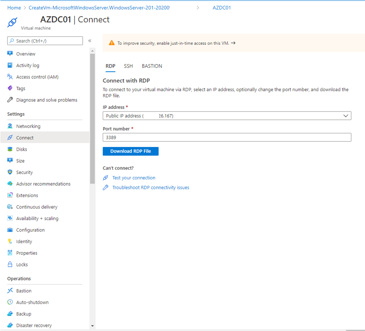Open Troubleshoot RDP connectivity issues link
This screenshot has height=331, width=365.
click(151, 188)
